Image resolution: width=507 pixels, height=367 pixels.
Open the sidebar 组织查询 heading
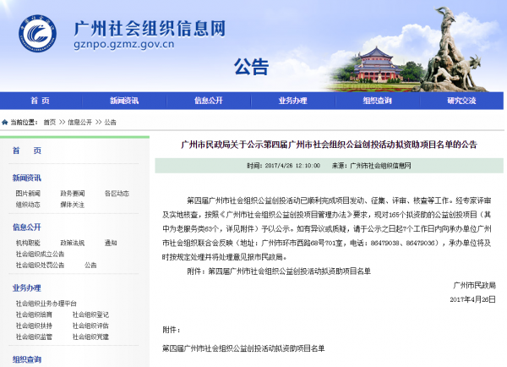(x=27, y=359)
